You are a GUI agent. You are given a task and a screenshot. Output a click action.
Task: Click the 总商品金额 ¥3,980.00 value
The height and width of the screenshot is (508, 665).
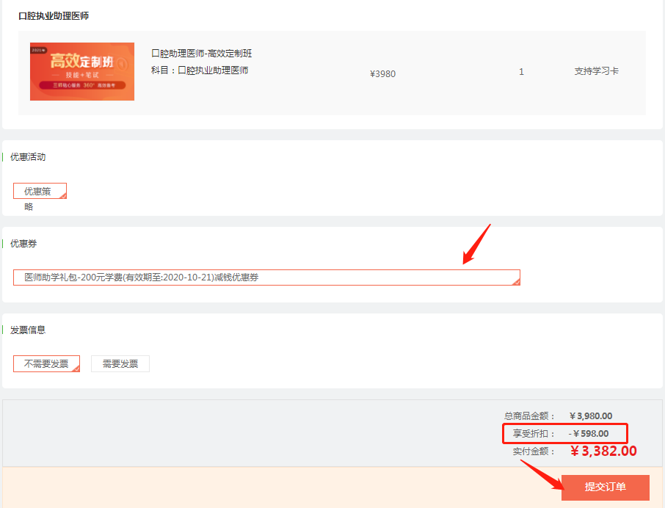tap(591, 416)
